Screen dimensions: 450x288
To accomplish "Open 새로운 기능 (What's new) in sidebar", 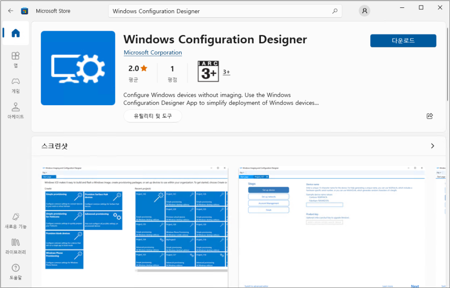I will [x=15, y=221].
